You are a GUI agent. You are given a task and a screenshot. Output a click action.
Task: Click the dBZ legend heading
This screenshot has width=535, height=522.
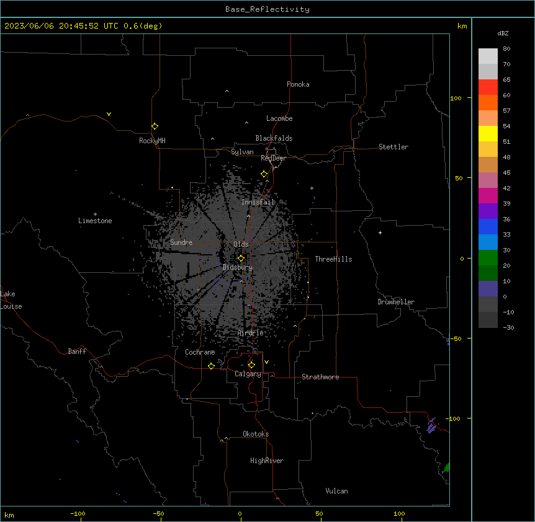click(x=503, y=33)
